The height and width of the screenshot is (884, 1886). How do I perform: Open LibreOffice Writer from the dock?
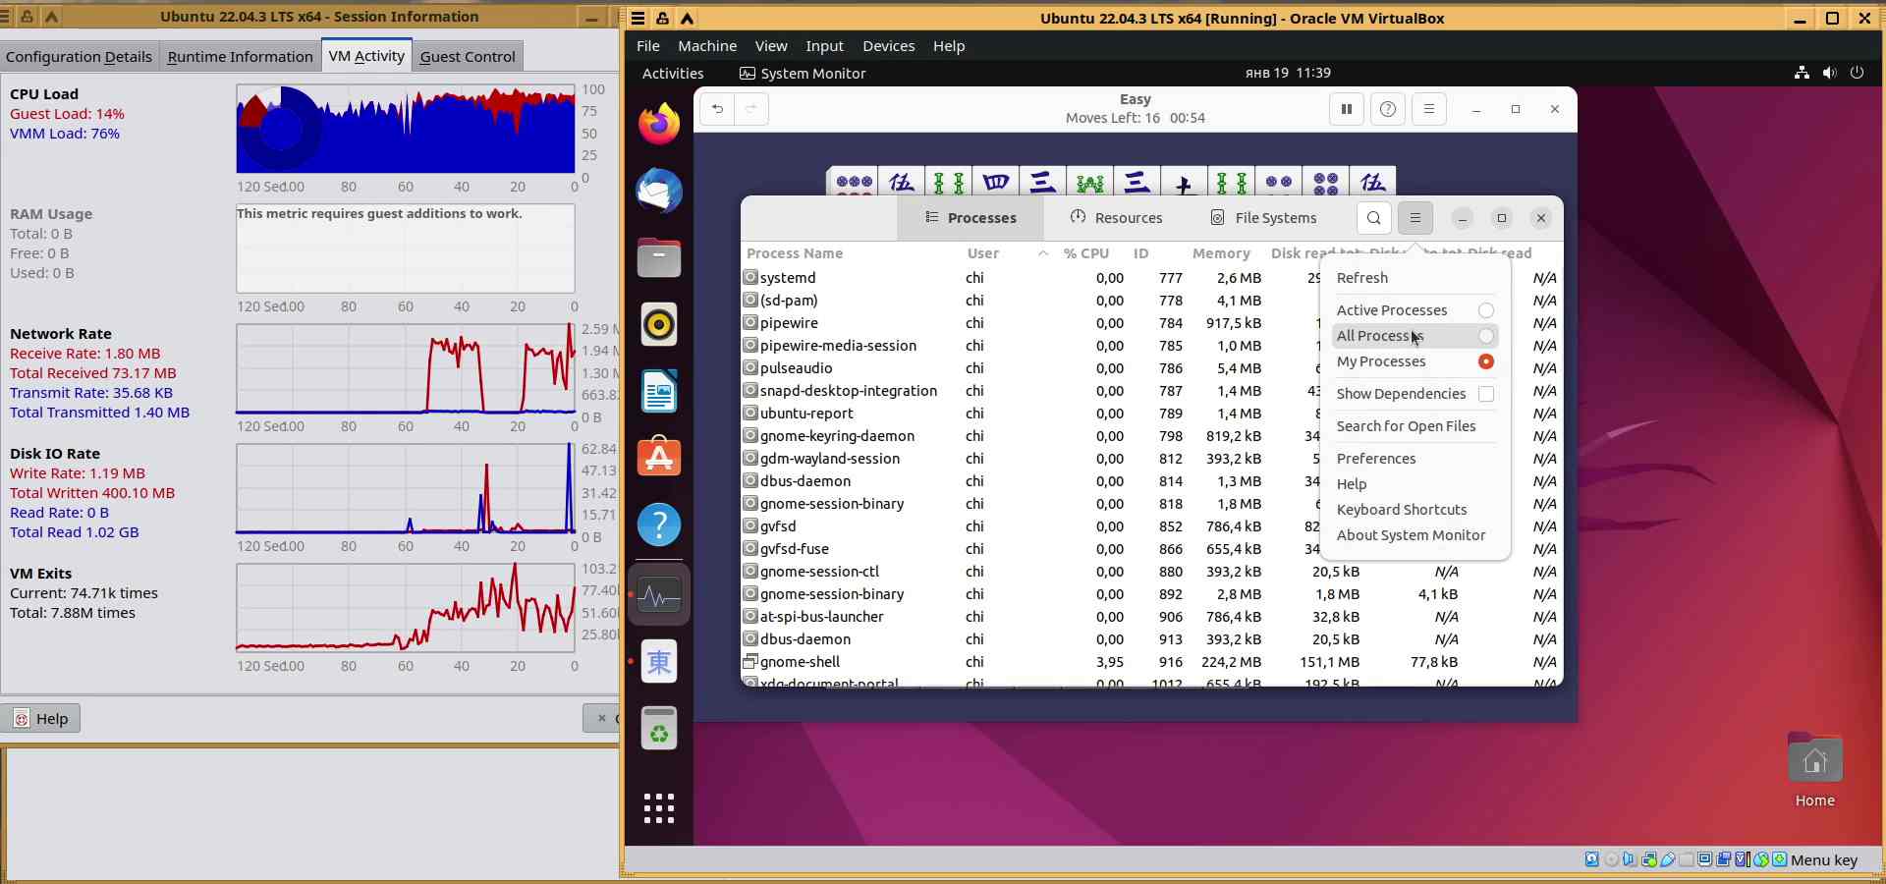[659, 391]
